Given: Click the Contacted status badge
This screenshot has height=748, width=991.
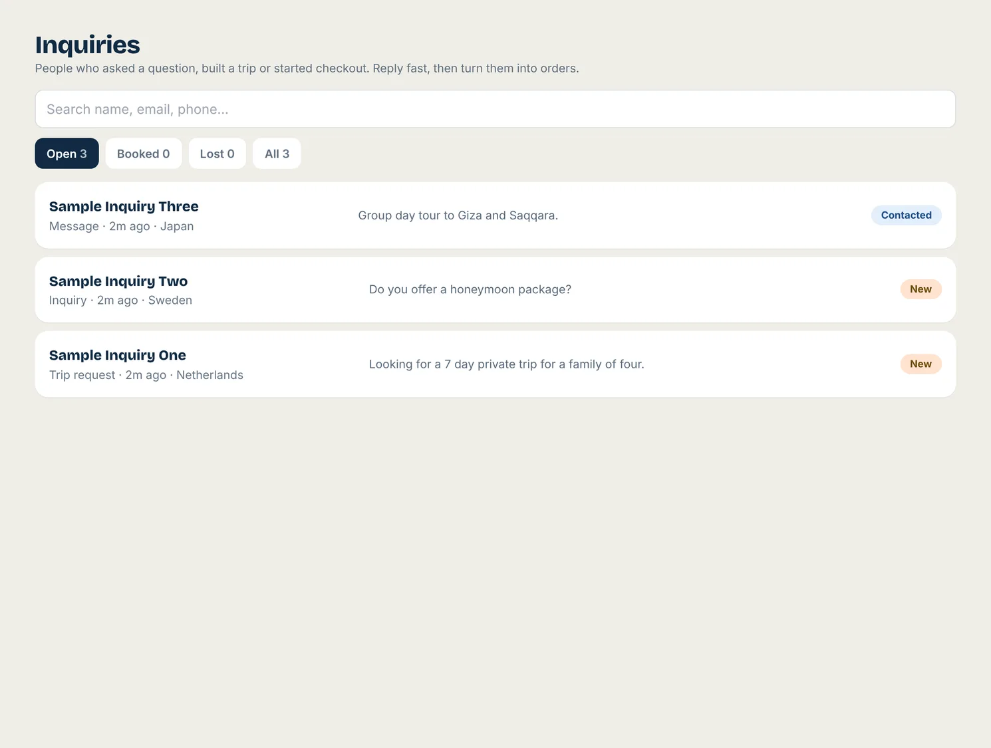Looking at the screenshot, I should (906, 215).
